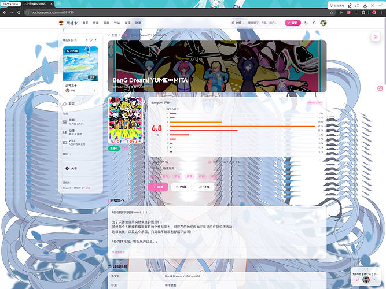Open the 画廊 top navigation item
Viewport: 386px width, 289px height.
click(x=106, y=23)
